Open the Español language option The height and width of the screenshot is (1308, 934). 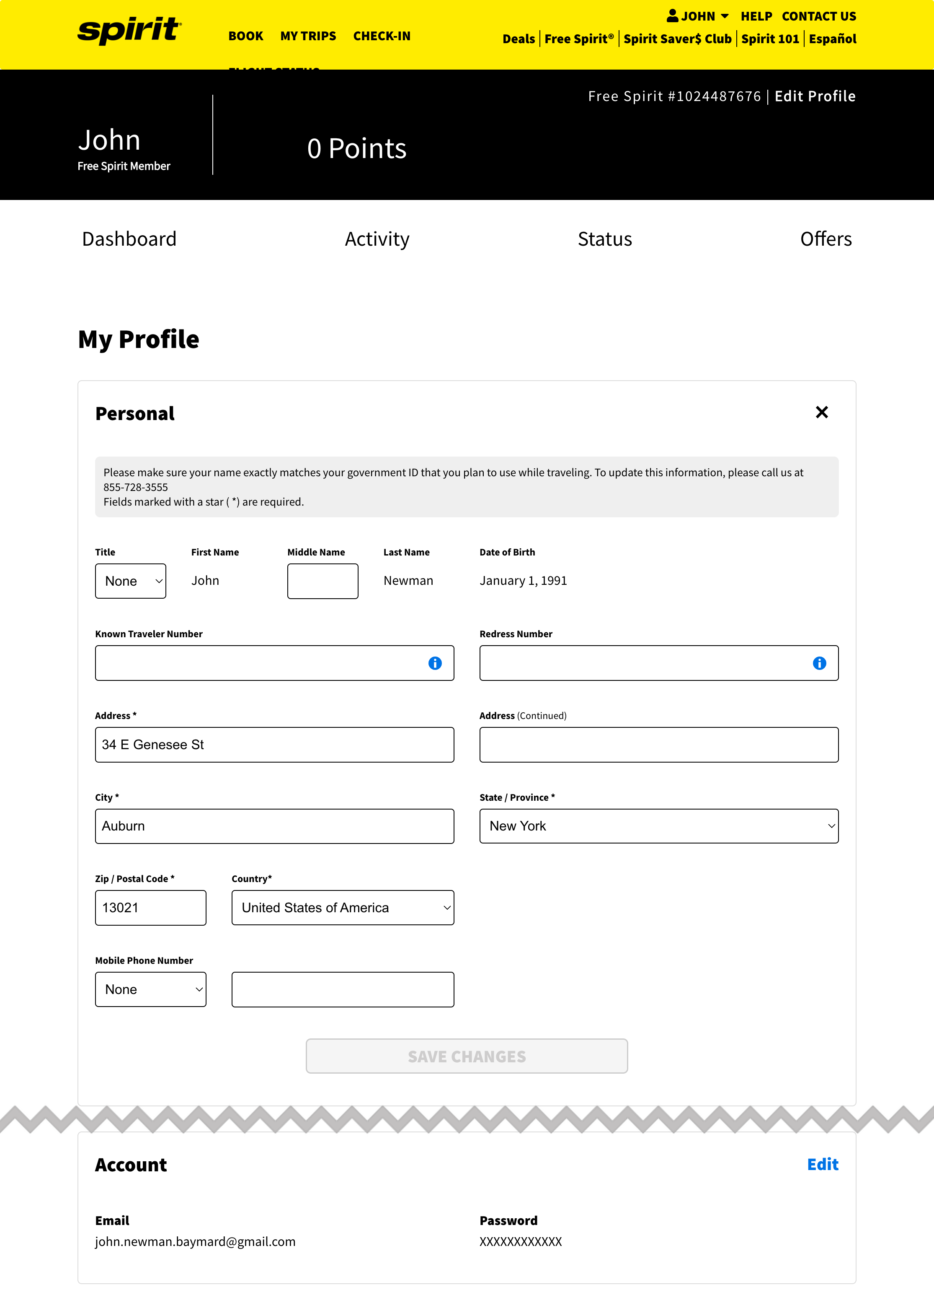pos(832,39)
